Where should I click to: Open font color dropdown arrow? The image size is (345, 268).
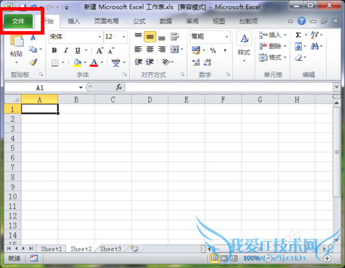[x=102, y=63]
